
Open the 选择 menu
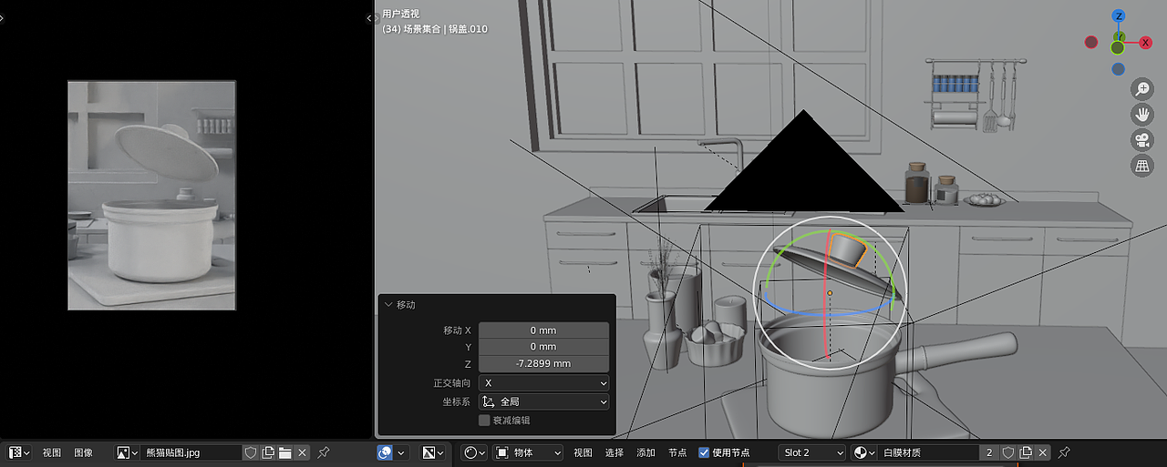pyautogui.click(x=614, y=452)
